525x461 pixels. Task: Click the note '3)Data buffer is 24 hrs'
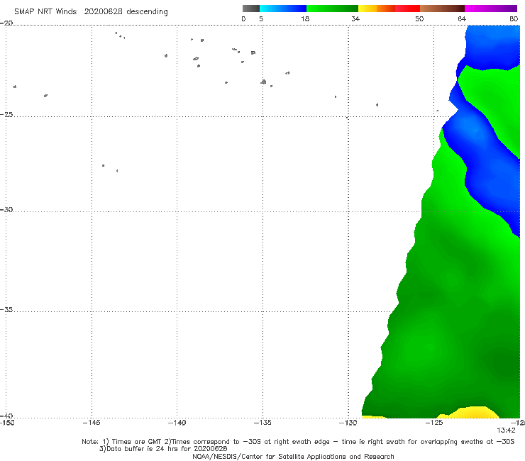point(163,449)
